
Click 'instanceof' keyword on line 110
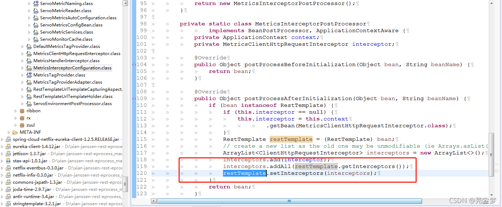[x=259, y=105]
